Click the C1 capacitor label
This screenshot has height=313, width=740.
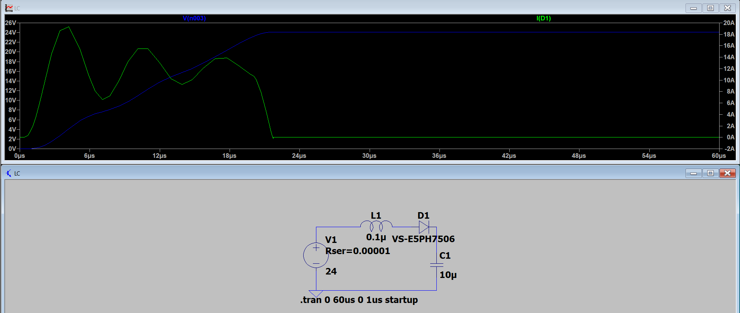pyautogui.click(x=445, y=256)
